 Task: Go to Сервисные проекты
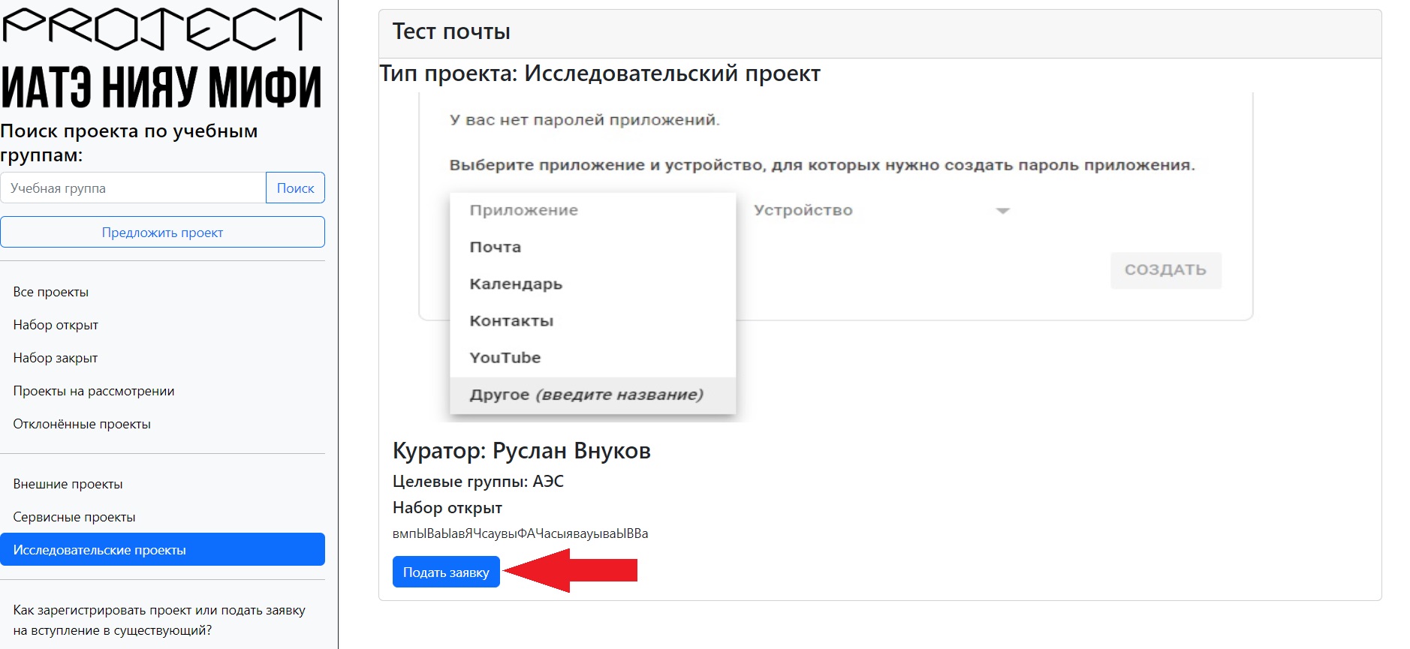162,517
